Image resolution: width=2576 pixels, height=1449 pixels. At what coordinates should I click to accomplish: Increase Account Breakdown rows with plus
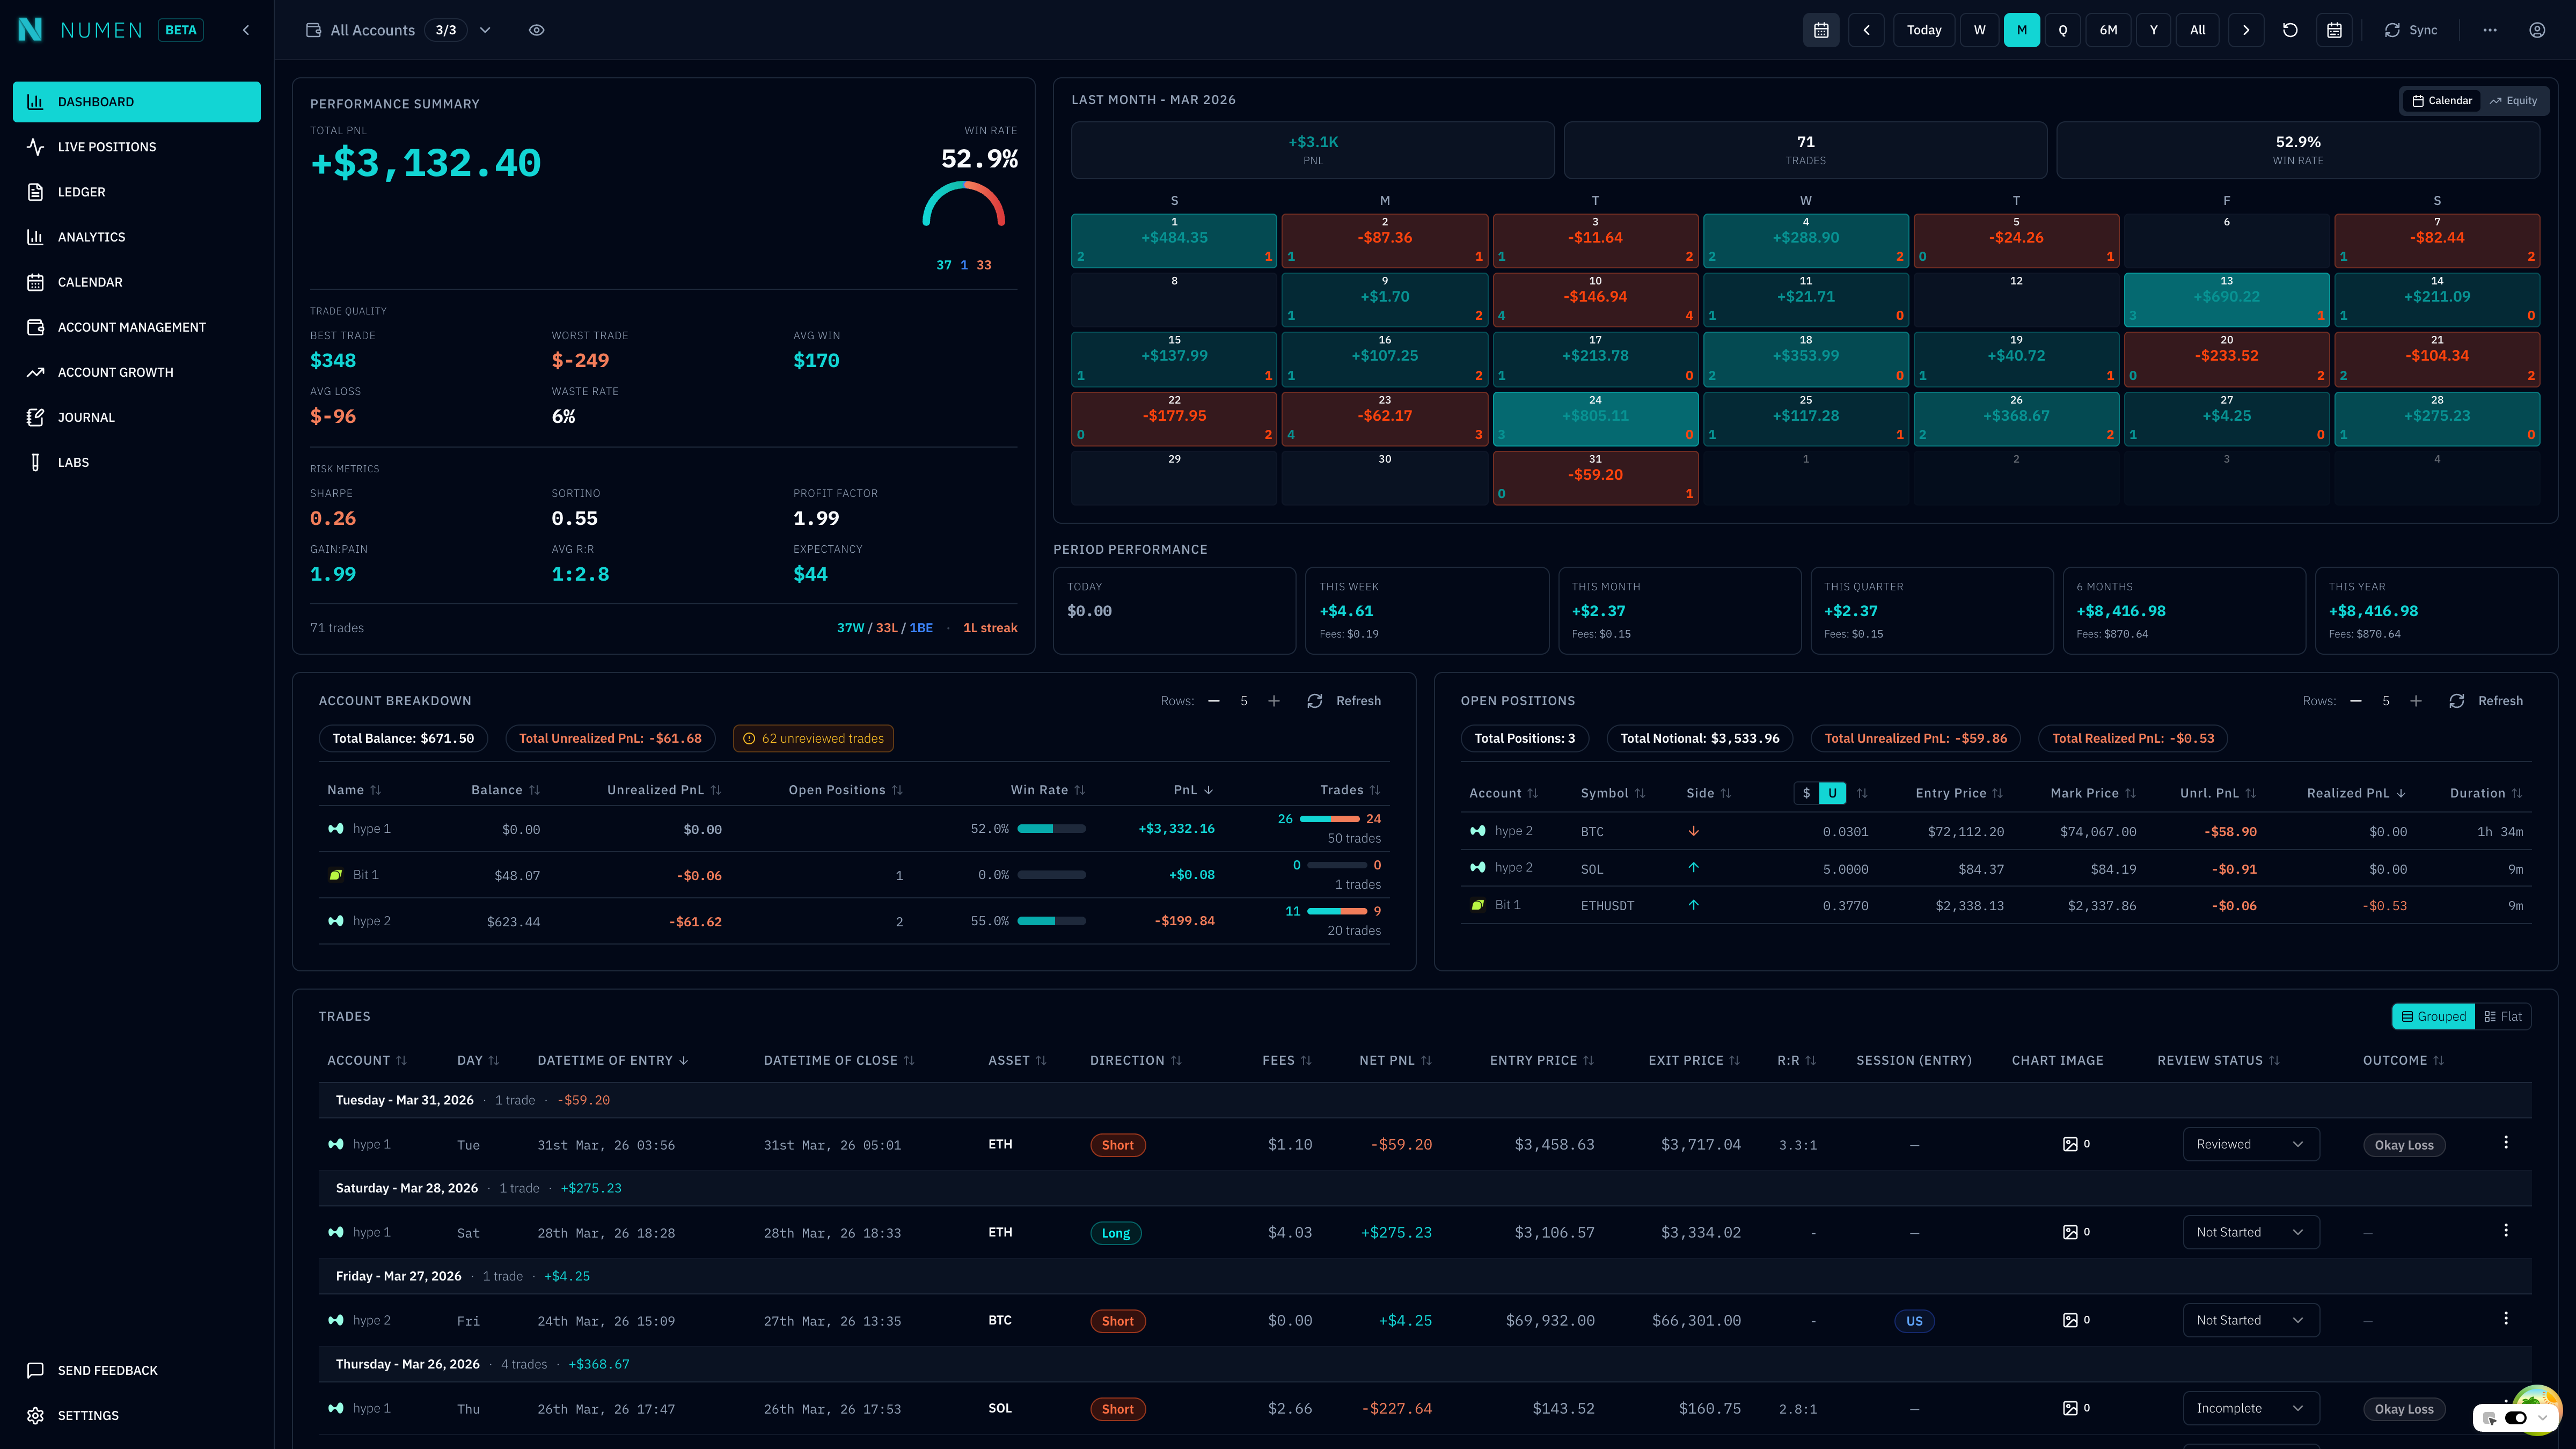[1274, 701]
